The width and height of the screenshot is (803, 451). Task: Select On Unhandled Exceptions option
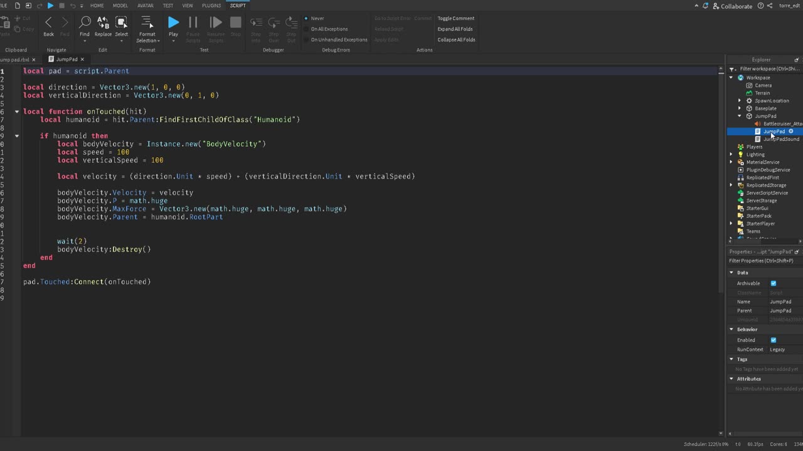coord(336,39)
